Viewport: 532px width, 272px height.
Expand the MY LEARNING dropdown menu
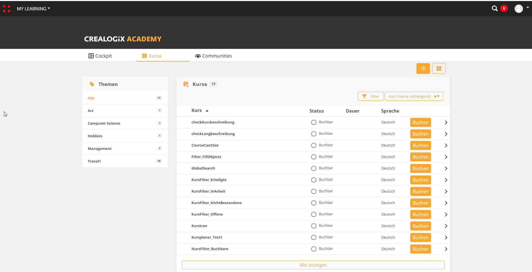33,9
